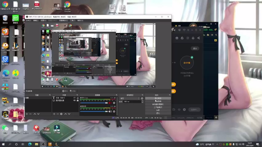Open the Google Chrome desktop shortcut
Viewport: 262px width, 147px height.
point(67,7)
